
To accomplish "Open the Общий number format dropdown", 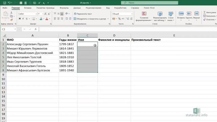I will click(132, 14).
